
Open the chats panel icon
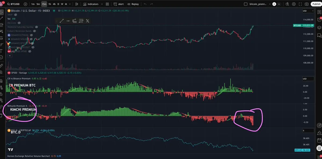coord(319,35)
